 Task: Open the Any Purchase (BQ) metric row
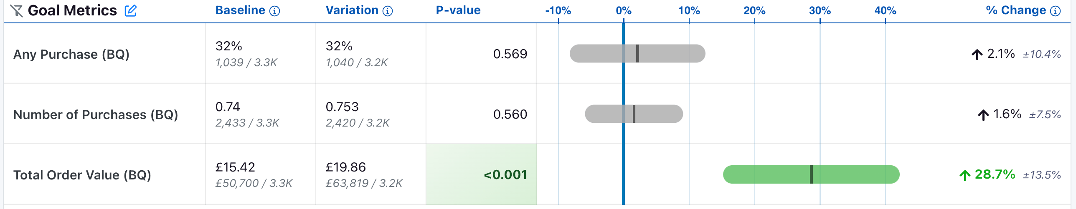click(71, 54)
